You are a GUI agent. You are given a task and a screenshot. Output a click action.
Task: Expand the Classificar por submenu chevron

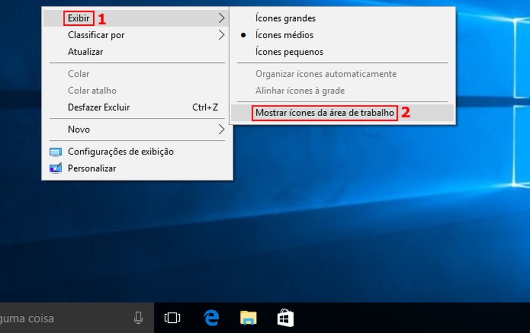pos(221,35)
